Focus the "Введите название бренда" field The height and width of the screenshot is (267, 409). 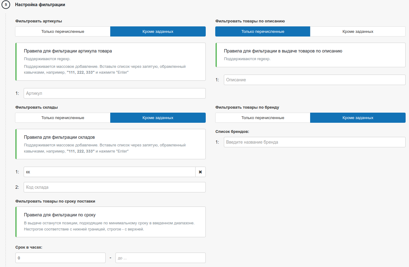(314, 142)
